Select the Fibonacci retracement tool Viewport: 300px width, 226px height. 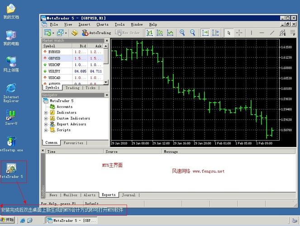pyautogui.click(x=293, y=33)
